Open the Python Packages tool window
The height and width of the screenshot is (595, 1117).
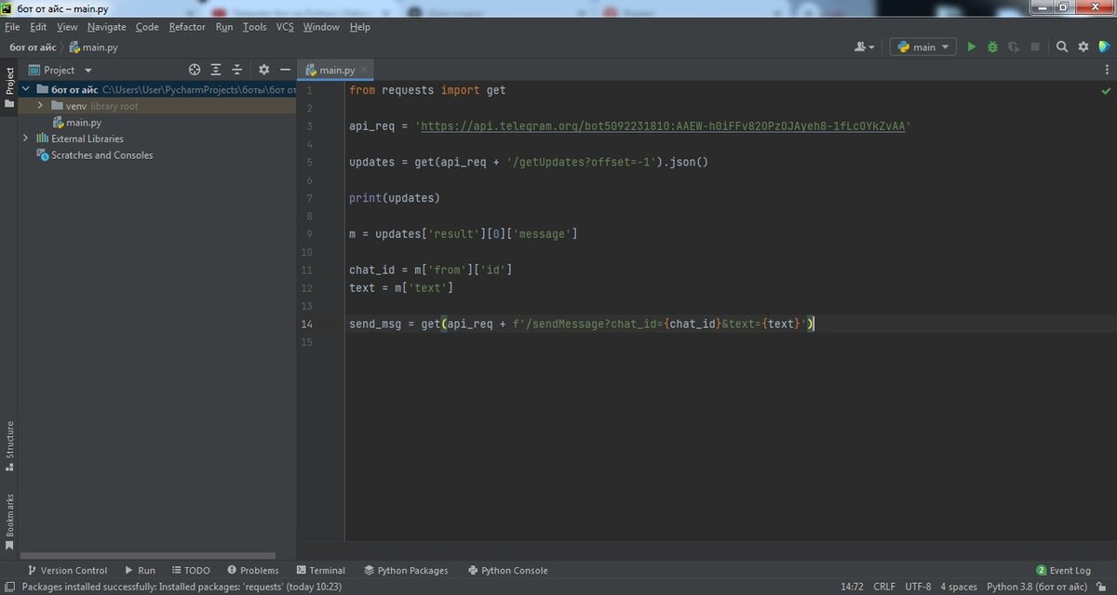pyautogui.click(x=406, y=570)
